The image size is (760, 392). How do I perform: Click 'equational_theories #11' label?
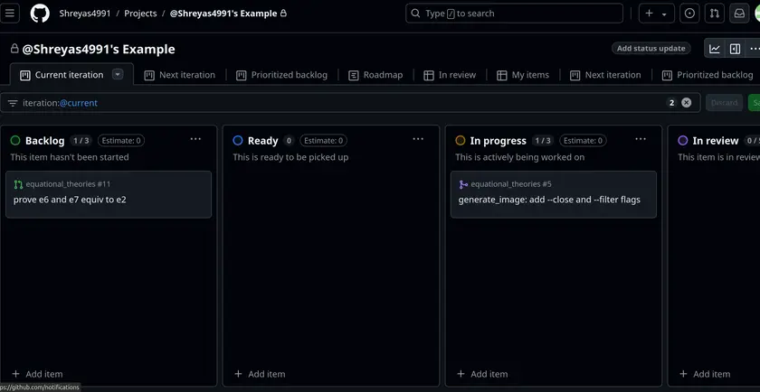(69, 184)
